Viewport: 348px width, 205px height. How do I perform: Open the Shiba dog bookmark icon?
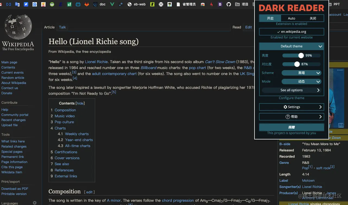point(43,4)
